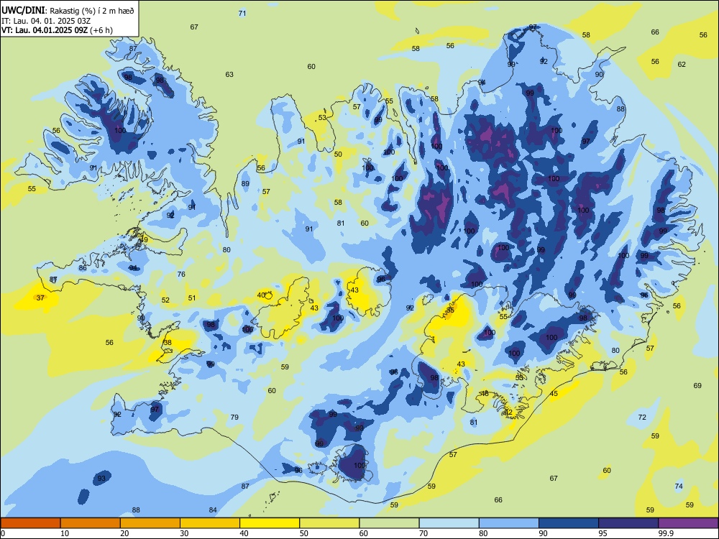This screenshot has width=719, height=539.
Task: Click the humidity value '79' on the map
Action: click(234, 417)
